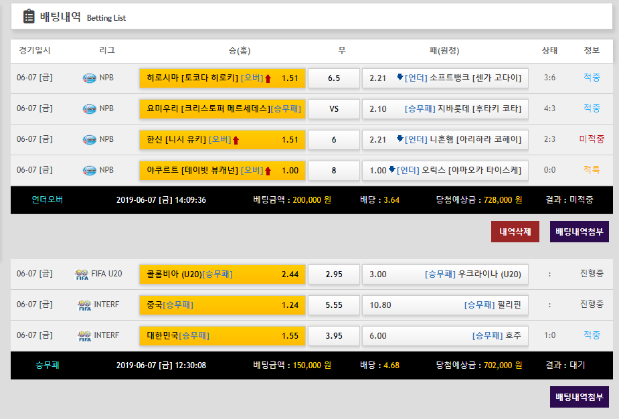Click FIFA U20 league icon for Colombia match
Image resolution: width=619 pixels, height=419 pixels.
coord(81,274)
